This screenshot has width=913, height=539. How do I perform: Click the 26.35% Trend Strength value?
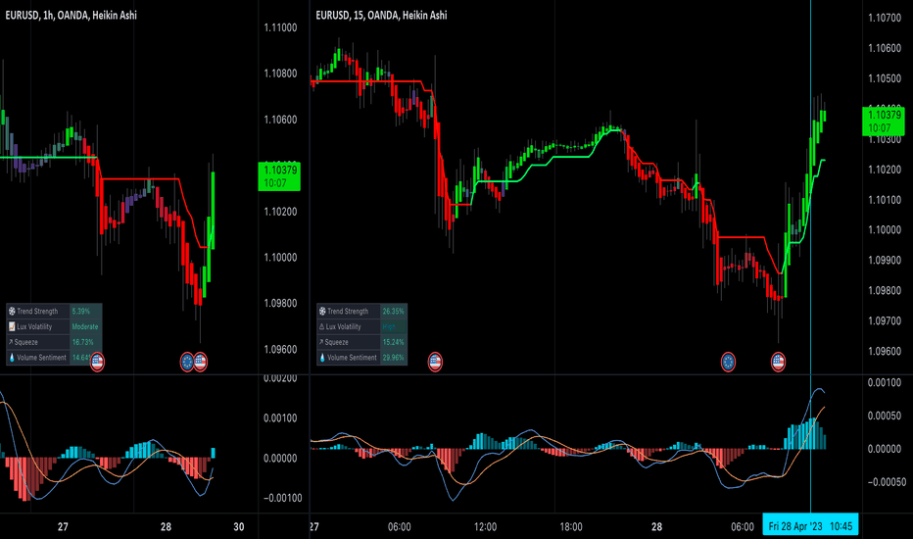pos(393,312)
